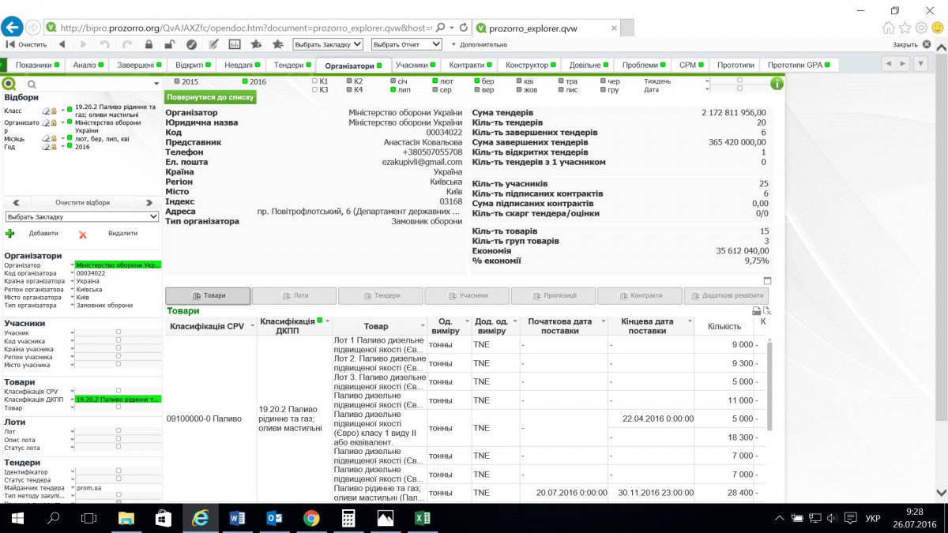Click the search field beside QlikView logo

91,84
